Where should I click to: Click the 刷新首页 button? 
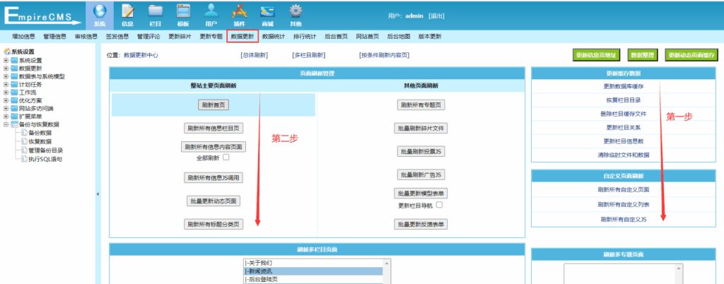click(x=213, y=105)
